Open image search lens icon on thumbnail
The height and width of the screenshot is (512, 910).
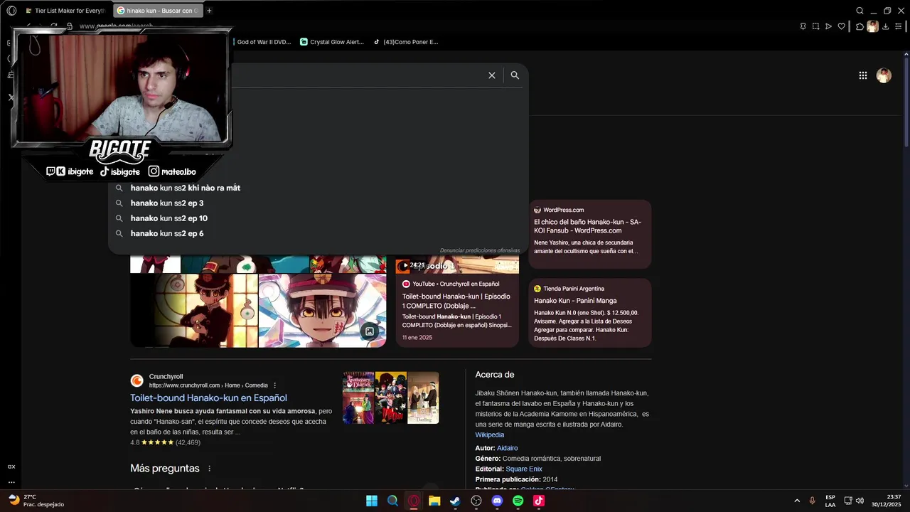[x=370, y=331]
